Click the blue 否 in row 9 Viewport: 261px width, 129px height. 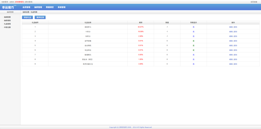coord(194,64)
